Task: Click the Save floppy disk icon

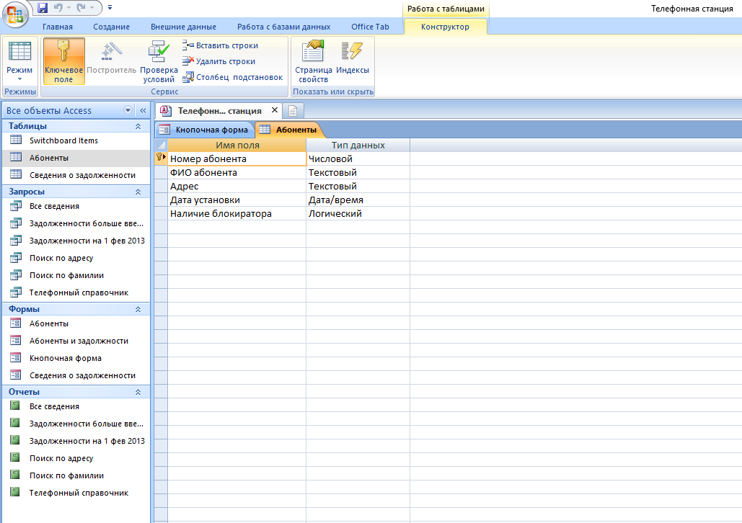Action: tap(43, 8)
